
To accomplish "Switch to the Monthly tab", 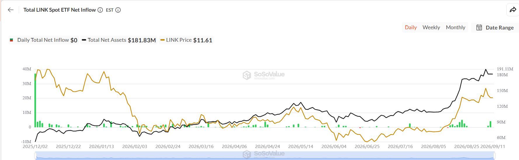I will tap(455, 27).
